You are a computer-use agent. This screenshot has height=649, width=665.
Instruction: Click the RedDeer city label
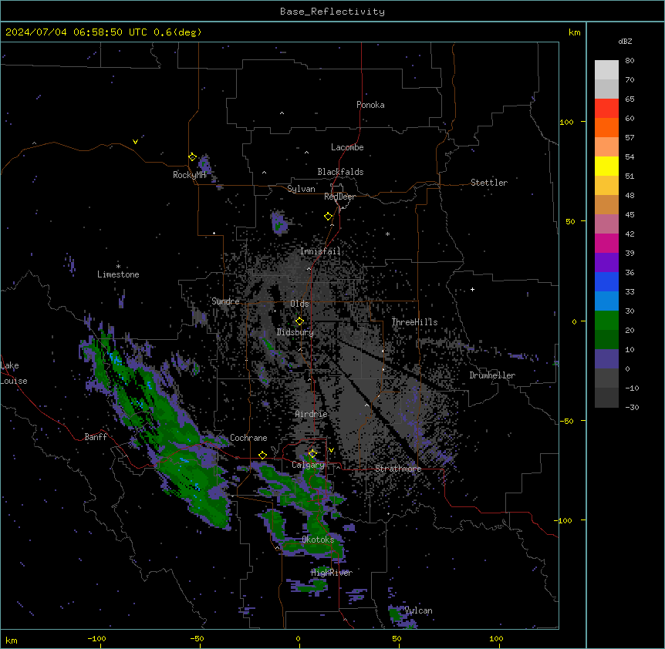pyautogui.click(x=339, y=197)
